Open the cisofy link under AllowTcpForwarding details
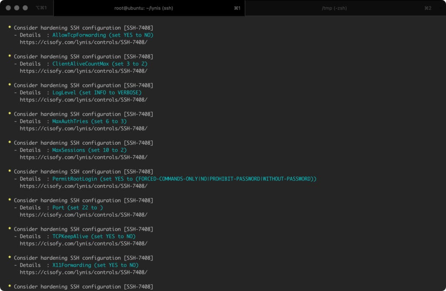The height and width of the screenshot is (291, 446). click(x=84, y=42)
